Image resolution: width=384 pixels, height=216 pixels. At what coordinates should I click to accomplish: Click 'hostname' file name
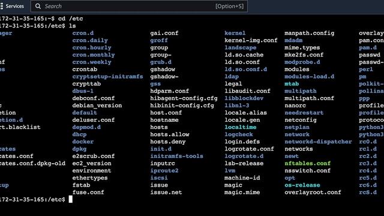click(164, 120)
